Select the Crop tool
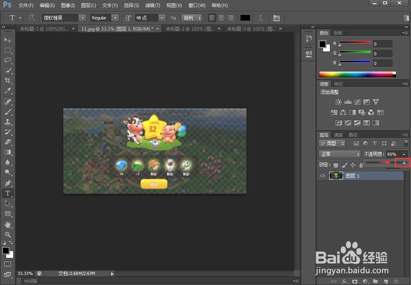The image size is (411, 285). [x=7, y=80]
